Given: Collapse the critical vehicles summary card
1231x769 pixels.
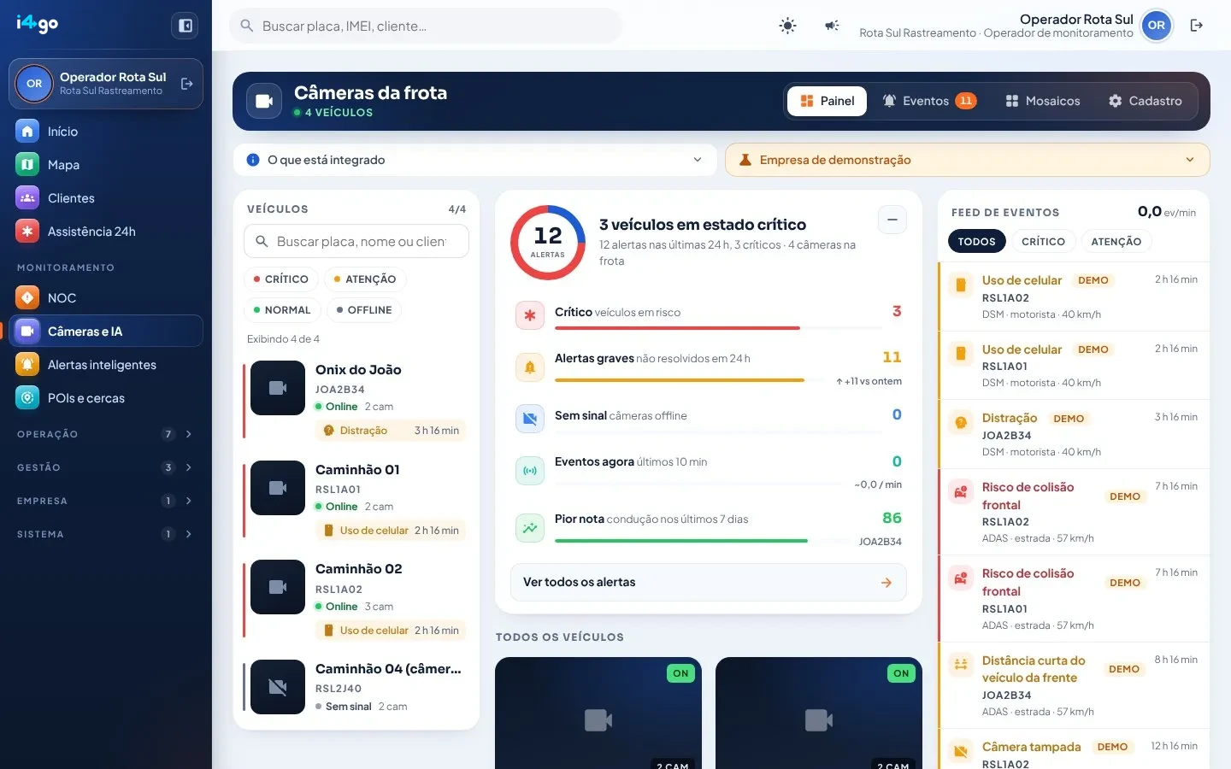Looking at the screenshot, I should 892,220.
